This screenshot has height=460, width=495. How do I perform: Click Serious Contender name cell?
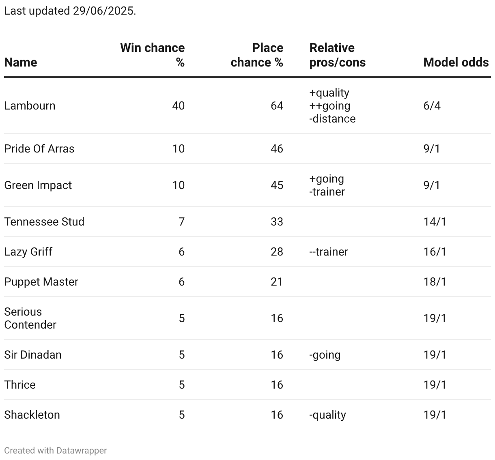(x=30, y=318)
